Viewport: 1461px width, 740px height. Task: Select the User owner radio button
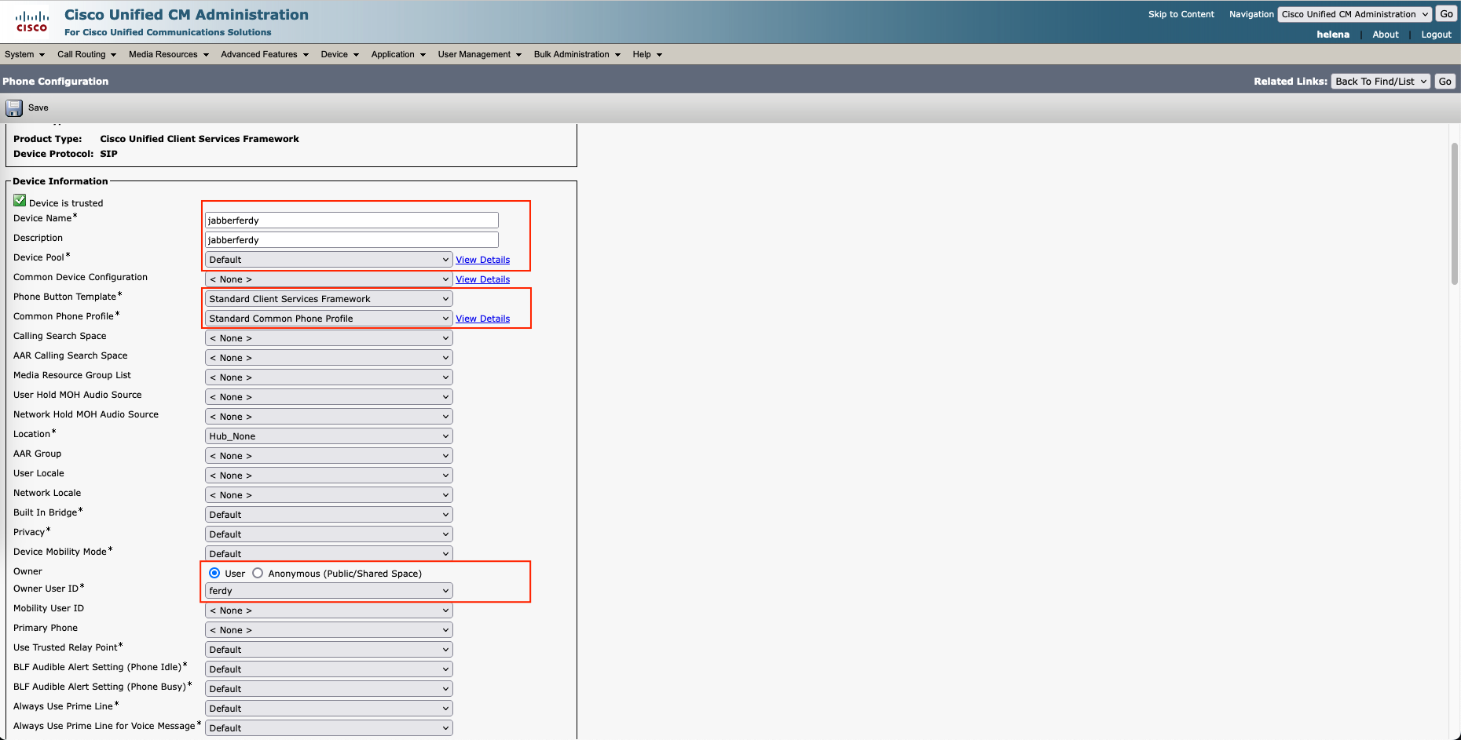[x=214, y=574]
